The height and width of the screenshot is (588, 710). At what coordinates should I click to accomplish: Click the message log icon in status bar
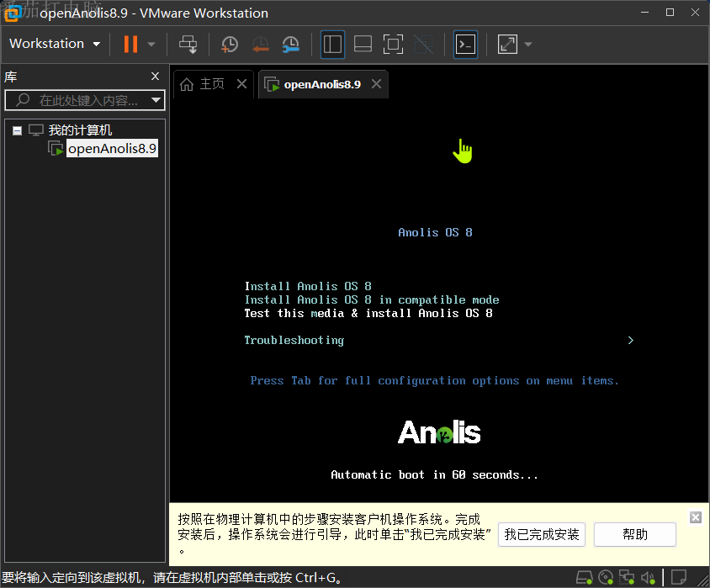coord(678,578)
